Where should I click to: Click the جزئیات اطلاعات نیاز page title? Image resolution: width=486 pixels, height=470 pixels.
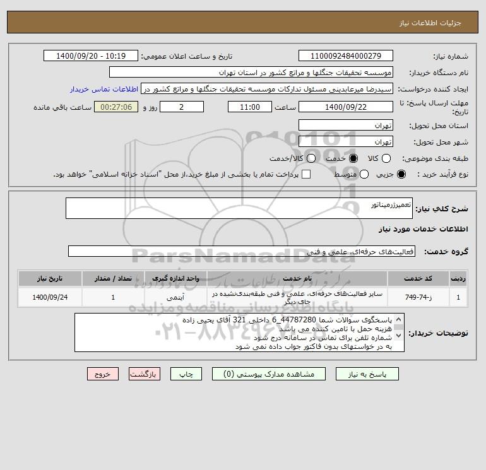coord(430,23)
